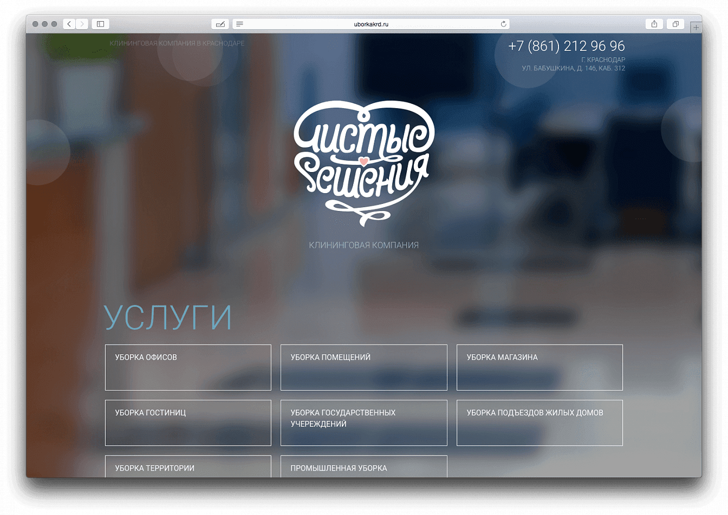Screen dimensions: 728x515
Task: Close the Safari window with red button
Action: (x=35, y=24)
